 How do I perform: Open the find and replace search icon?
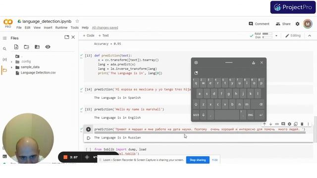(4, 49)
